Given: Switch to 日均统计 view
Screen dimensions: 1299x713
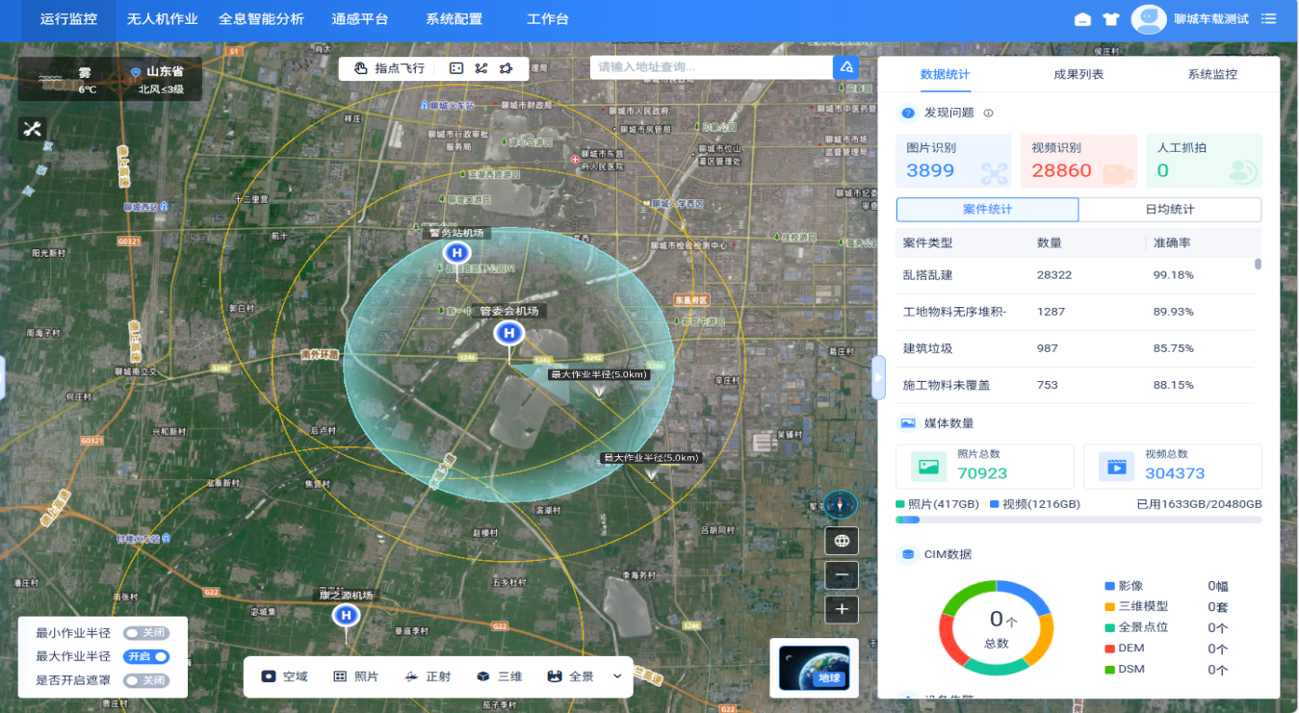Looking at the screenshot, I should (1169, 210).
